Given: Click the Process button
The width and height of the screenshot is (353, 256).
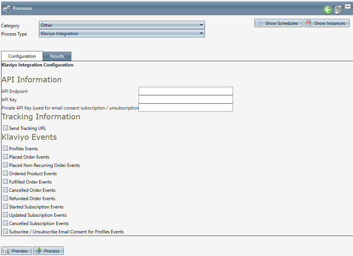Looking at the screenshot, I should click(48, 251).
